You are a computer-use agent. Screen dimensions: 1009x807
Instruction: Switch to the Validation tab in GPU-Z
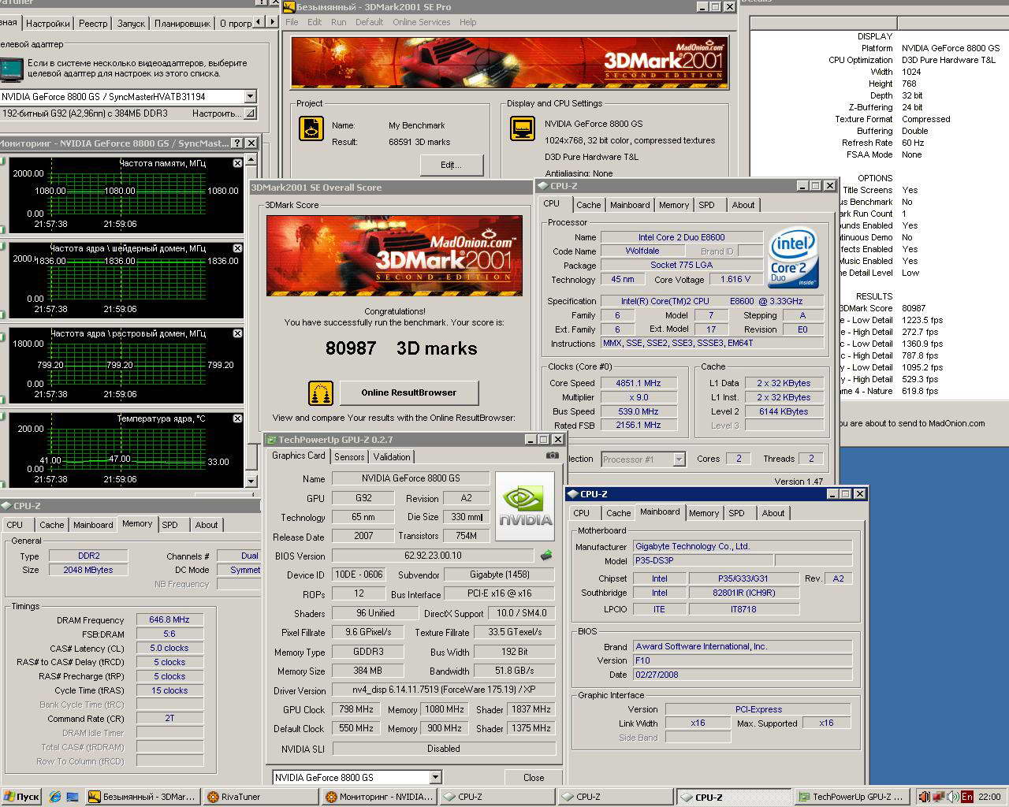[392, 457]
